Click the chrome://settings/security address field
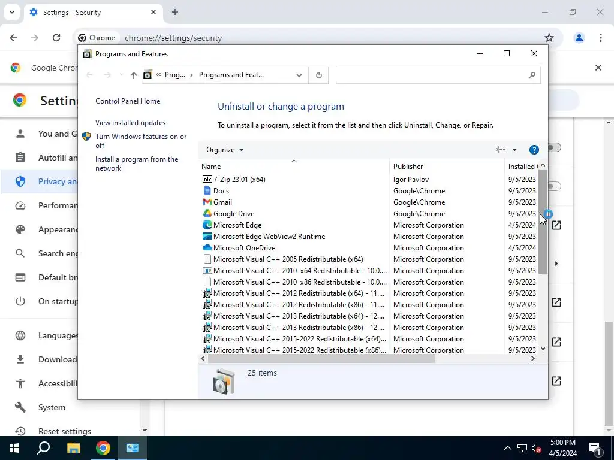The image size is (614, 460). [x=173, y=38]
